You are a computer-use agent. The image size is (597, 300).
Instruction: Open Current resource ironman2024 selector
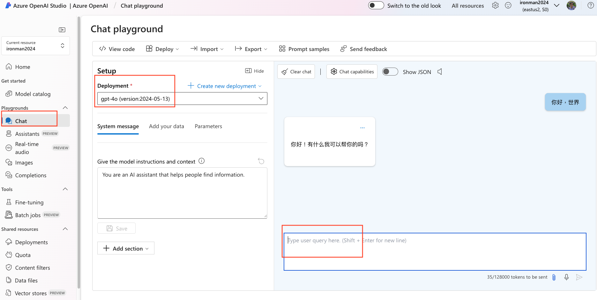click(x=36, y=46)
